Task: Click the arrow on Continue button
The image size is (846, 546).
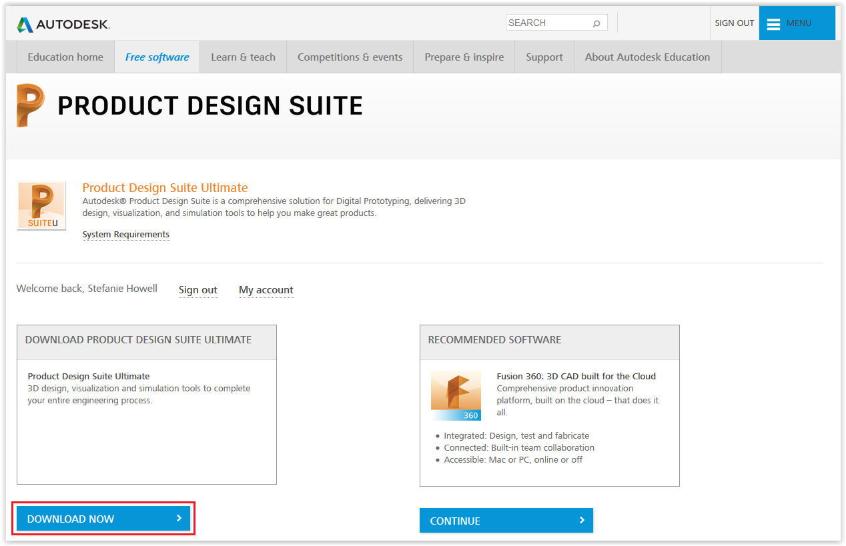Action: [x=582, y=520]
